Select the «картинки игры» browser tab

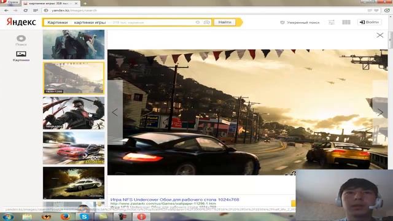[x=49, y=4]
